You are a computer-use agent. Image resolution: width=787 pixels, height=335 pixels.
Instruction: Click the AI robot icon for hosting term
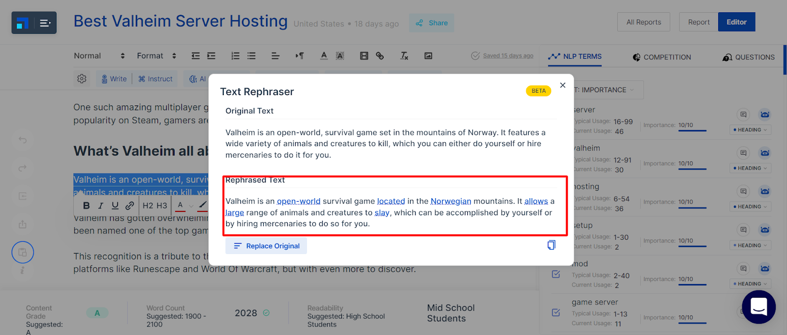(765, 191)
